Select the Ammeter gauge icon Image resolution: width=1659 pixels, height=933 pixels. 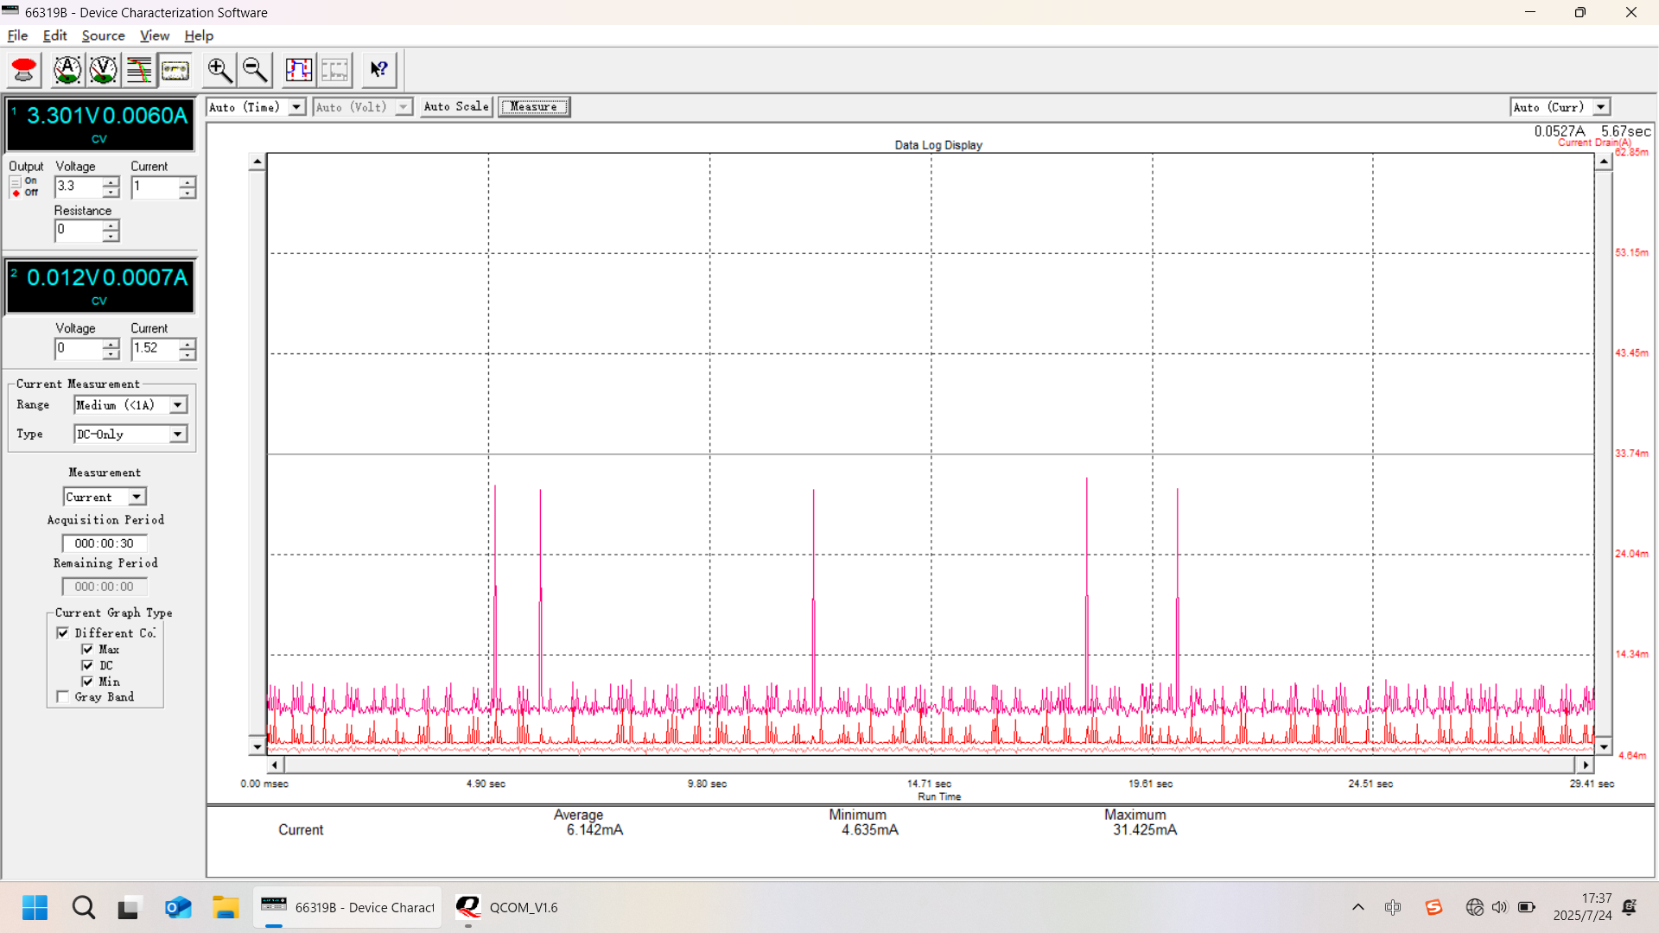coord(67,70)
